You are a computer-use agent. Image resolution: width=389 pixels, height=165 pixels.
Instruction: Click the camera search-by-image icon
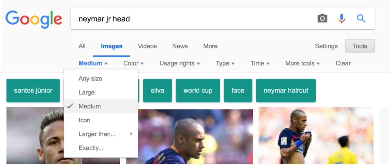(322, 18)
